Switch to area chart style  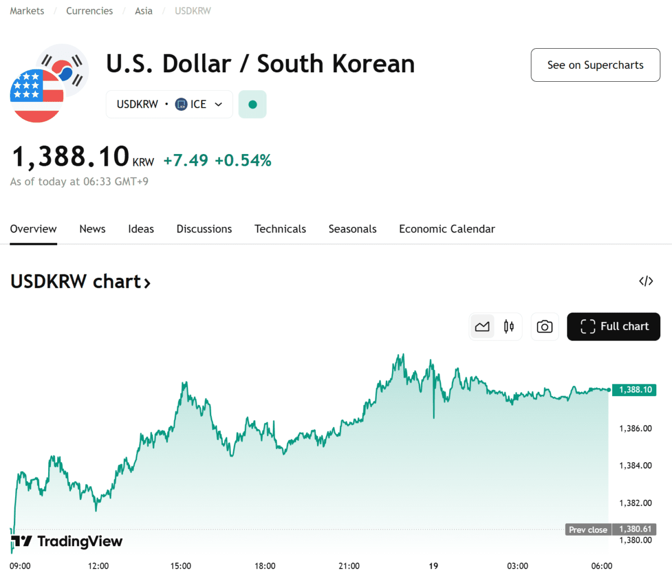click(x=482, y=327)
